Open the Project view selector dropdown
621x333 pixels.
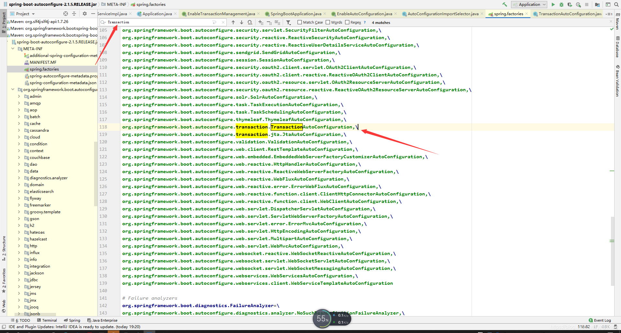click(22, 14)
